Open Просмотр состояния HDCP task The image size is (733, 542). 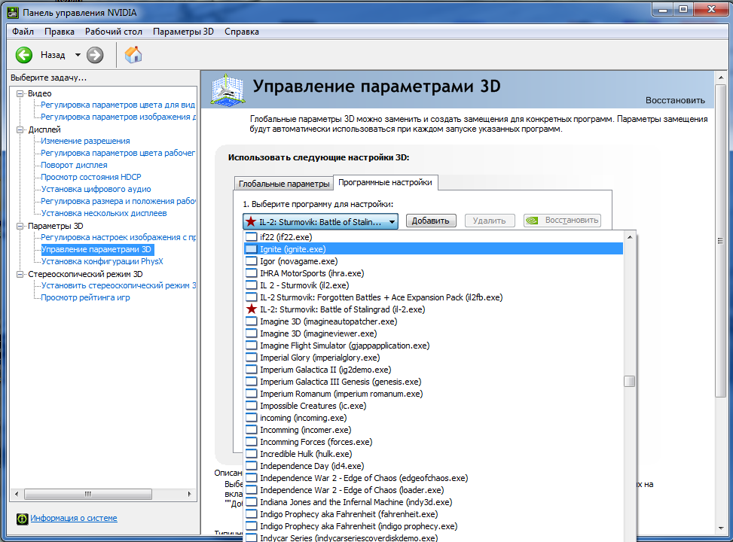click(x=91, y=177)
